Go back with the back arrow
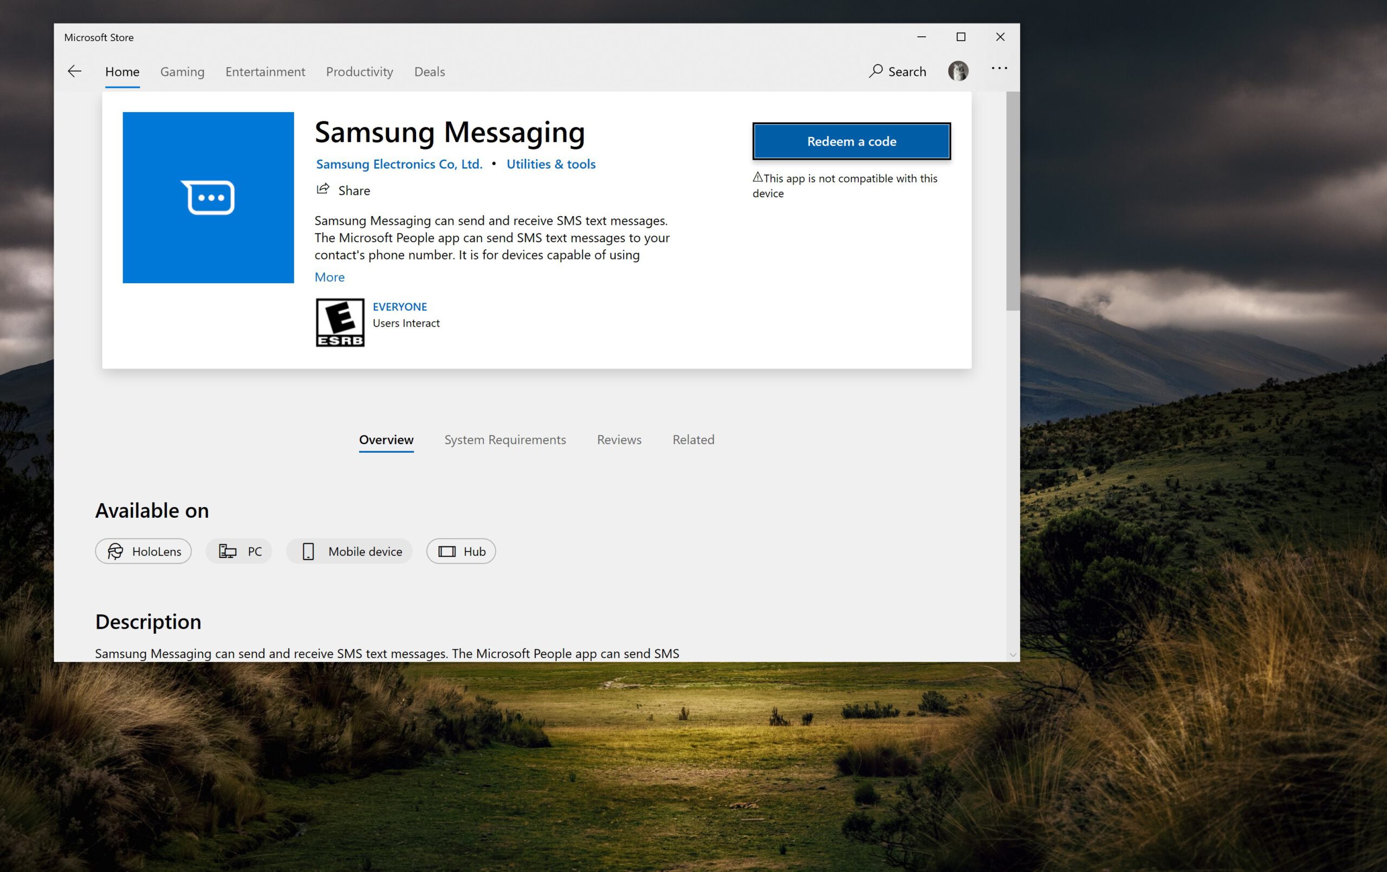The image size is (1387, 872). 74,71
